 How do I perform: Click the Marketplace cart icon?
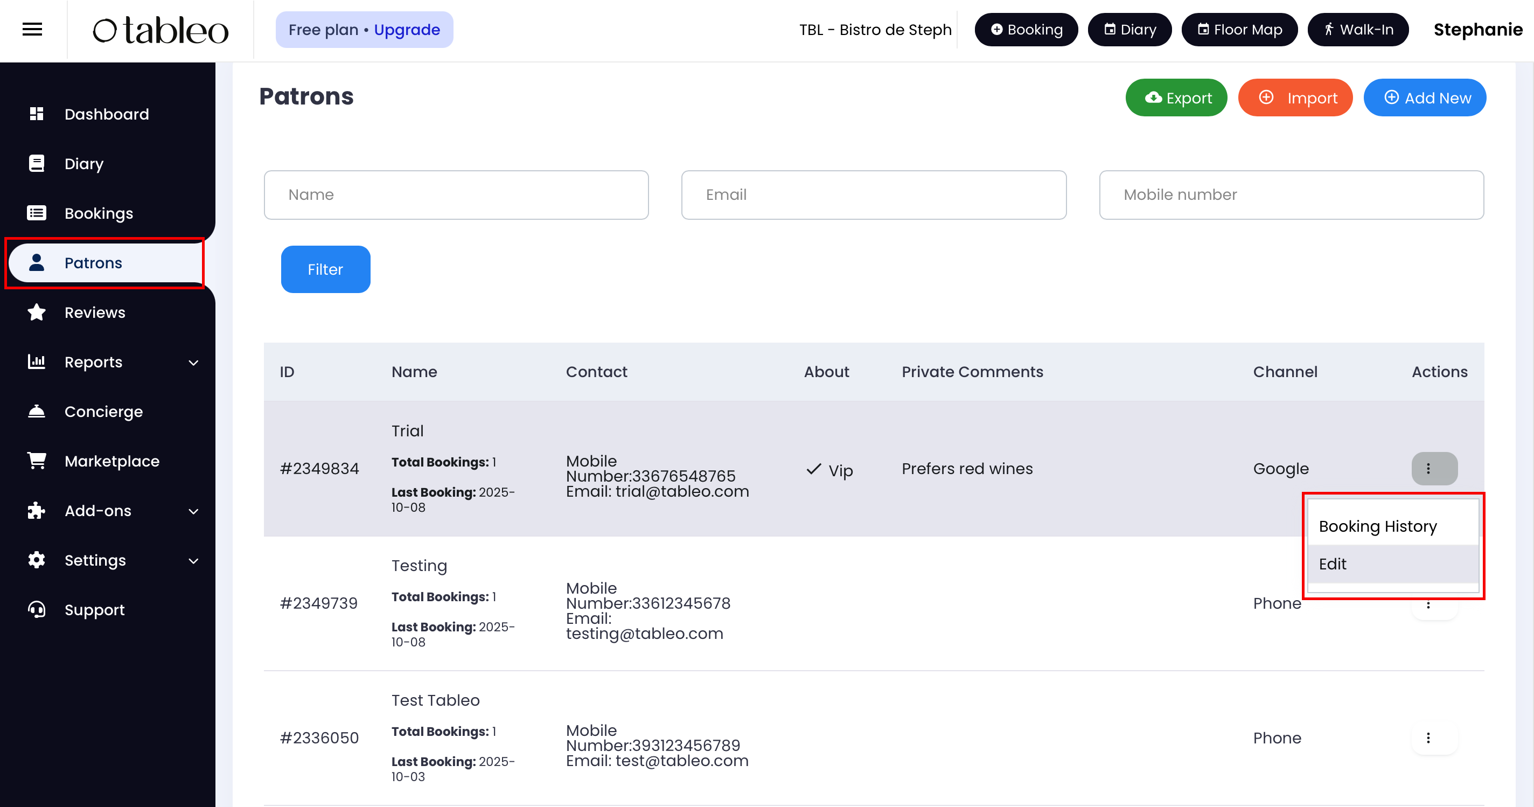click(36, 461)
